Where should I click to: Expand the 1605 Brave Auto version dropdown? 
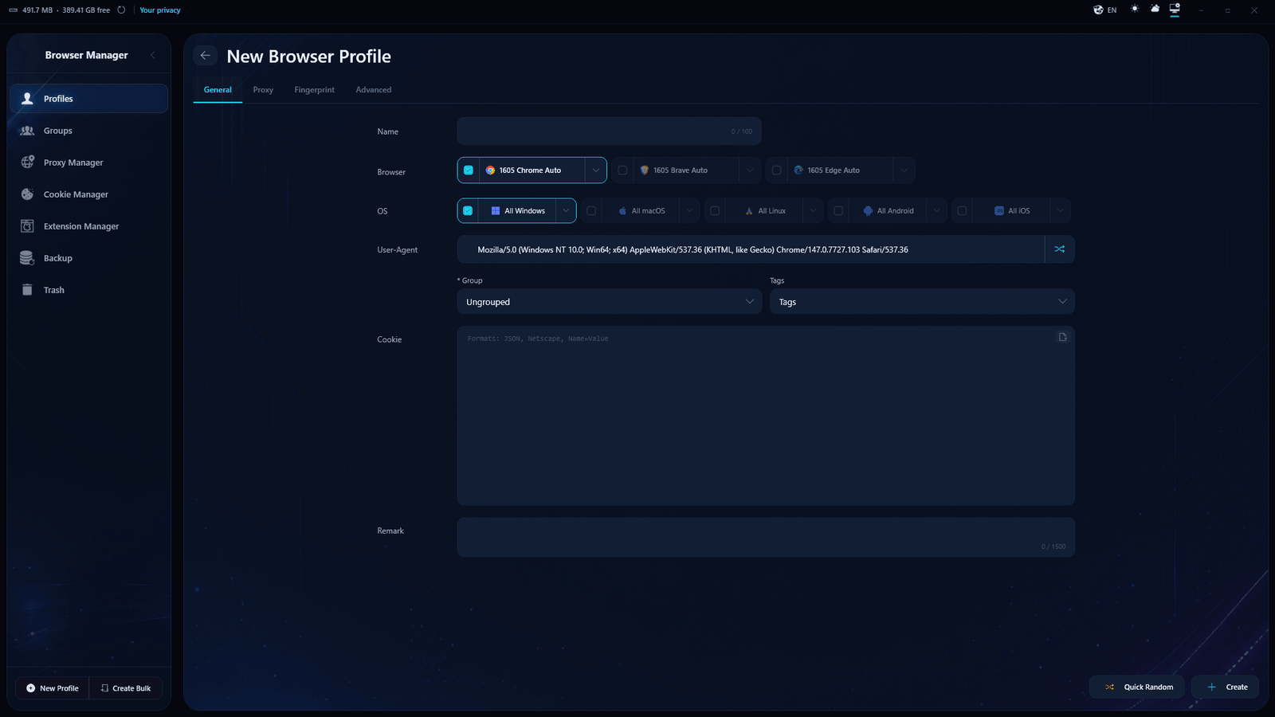tap(749, 170)
